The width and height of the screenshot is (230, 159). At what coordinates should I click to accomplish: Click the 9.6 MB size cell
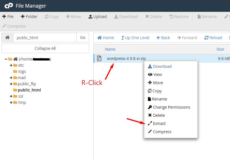tap(224, 59)
